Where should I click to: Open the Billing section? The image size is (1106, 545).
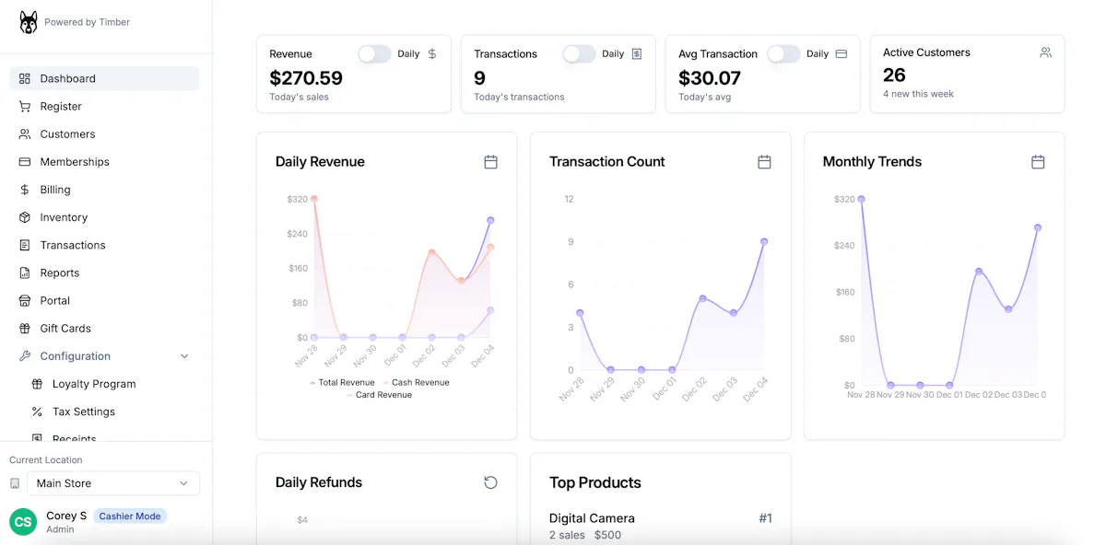click(104, 189)
